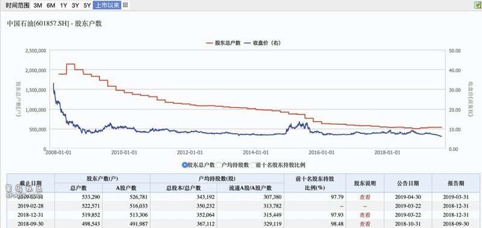The width and height of the screenshot is (482, 228).
Task: Open the custom date range grid icon
Action: tap(126, 5)
